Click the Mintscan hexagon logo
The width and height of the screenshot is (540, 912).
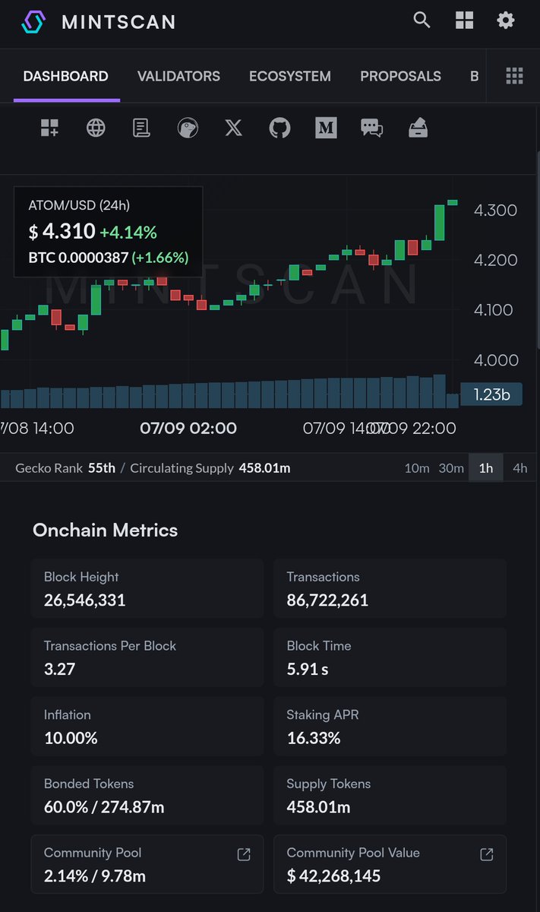click(x=33, y=22)
